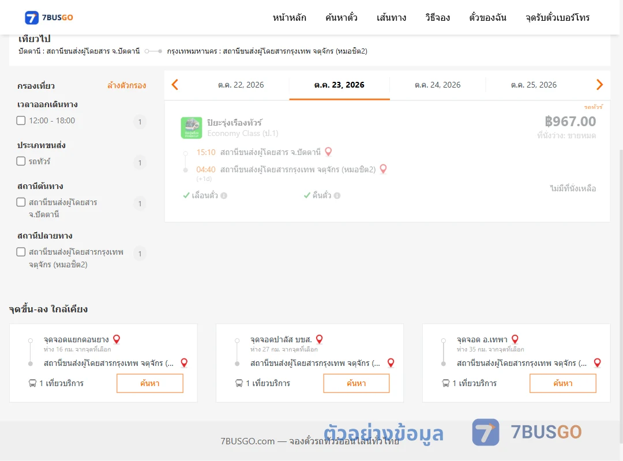Go to previous dates with left arrow
Screen dimensions: 623x461
[x=175, y=85]
